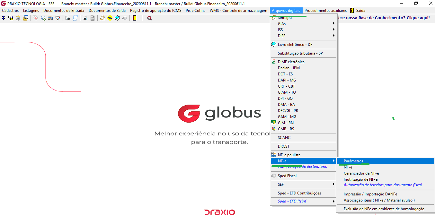Screen dimensions: 435x215
Task: Expand the SEF submenu arrow
Action: pos(334,184)
